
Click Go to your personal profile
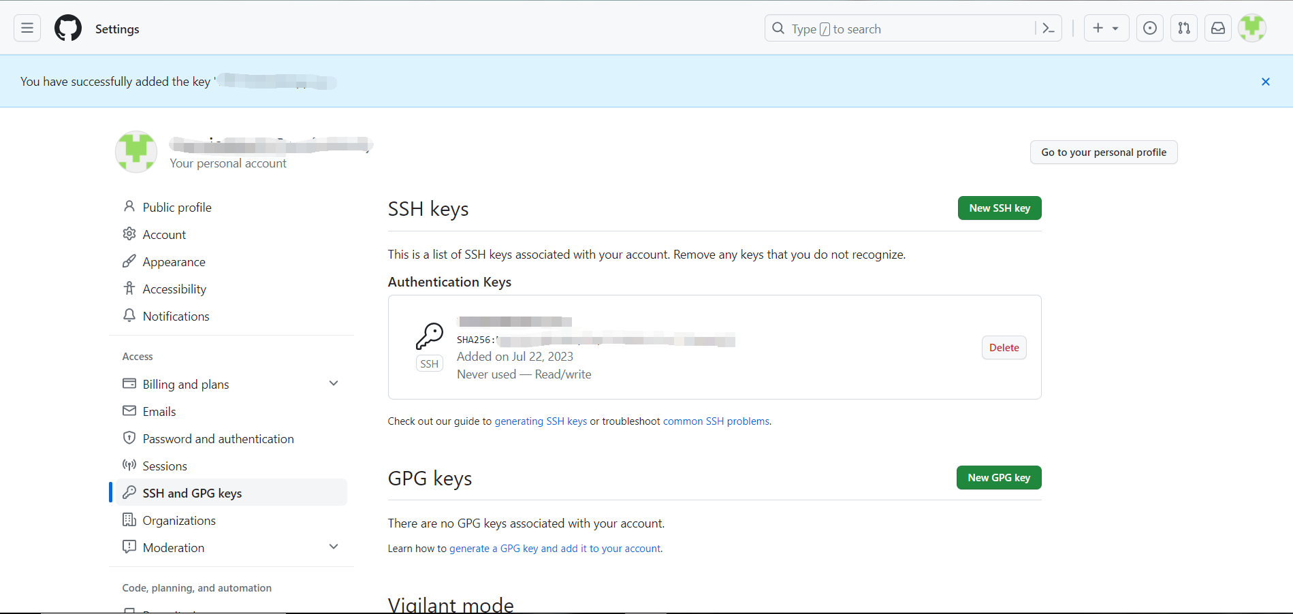pyautogui.click(x=1103, y=152)
